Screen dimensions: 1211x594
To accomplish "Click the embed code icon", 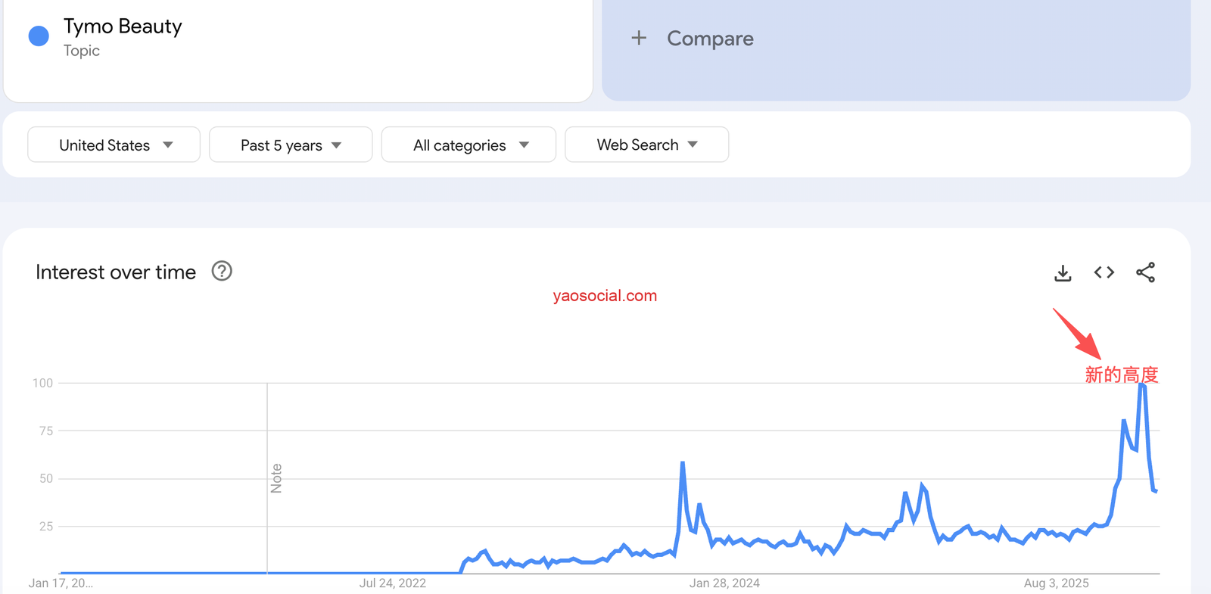I will click(x=1104, y=272).
